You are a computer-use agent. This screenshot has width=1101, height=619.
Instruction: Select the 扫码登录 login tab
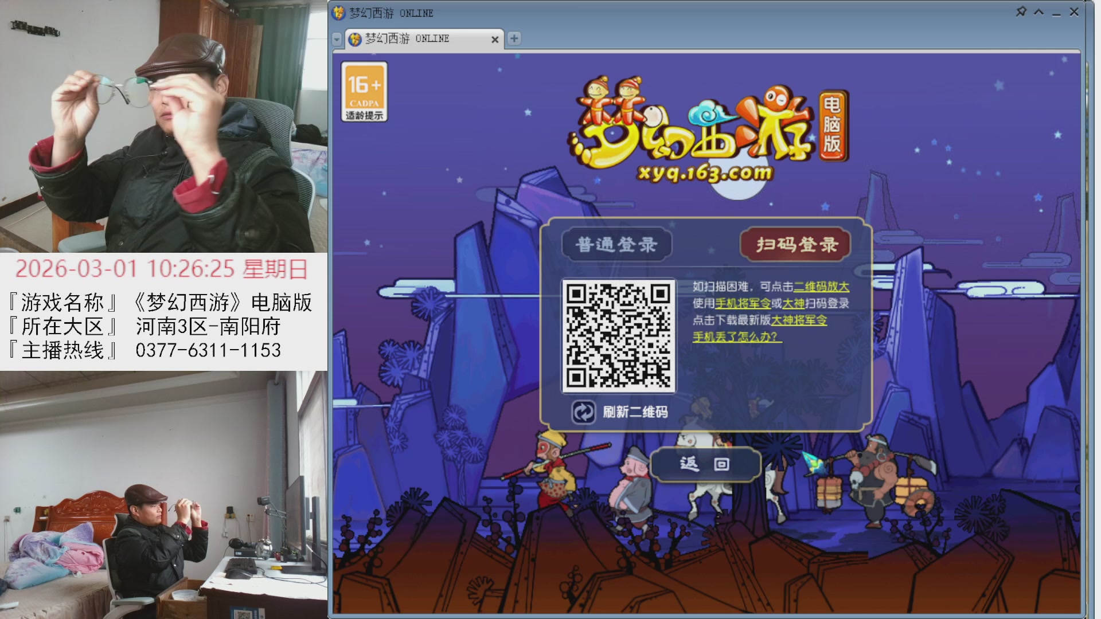click(x=797, y=245)
